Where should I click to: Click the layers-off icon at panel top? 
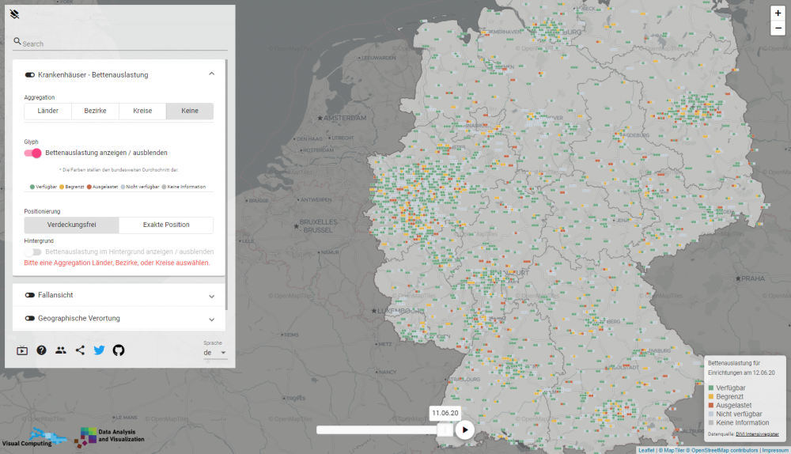point(14,14)
